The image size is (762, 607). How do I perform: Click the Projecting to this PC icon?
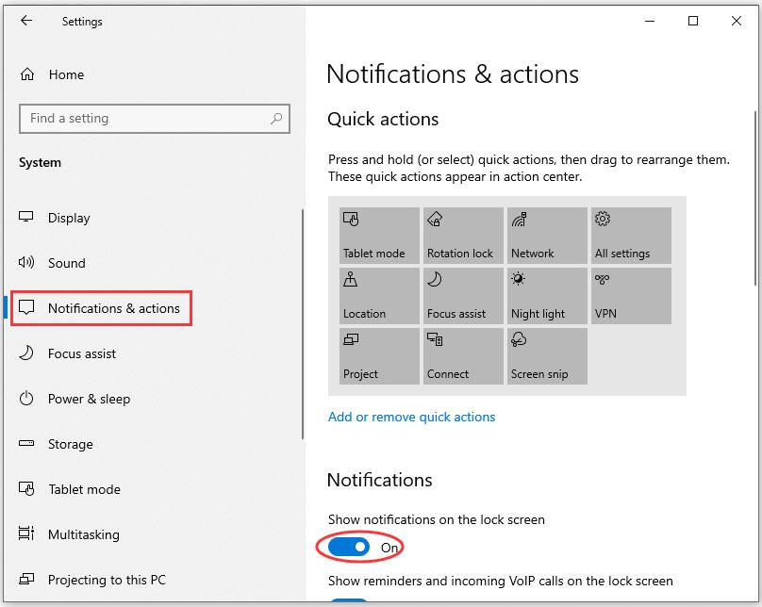click(x=26, y=579)
